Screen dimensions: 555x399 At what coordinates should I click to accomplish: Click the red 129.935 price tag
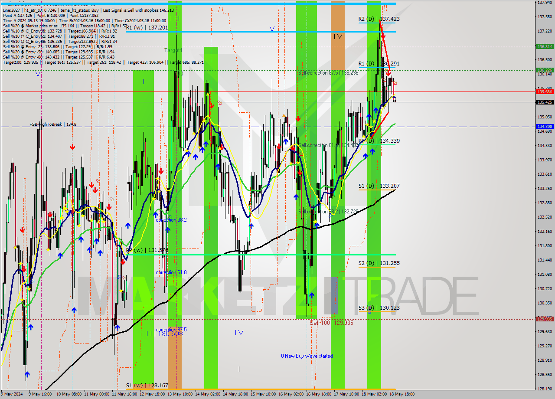tap(545, 319)
